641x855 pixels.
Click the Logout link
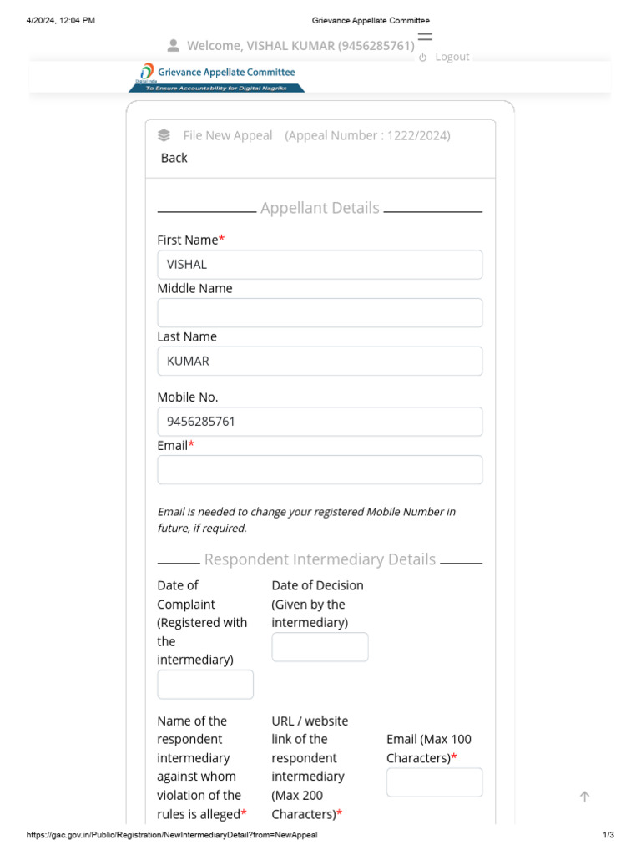point(452,57)
